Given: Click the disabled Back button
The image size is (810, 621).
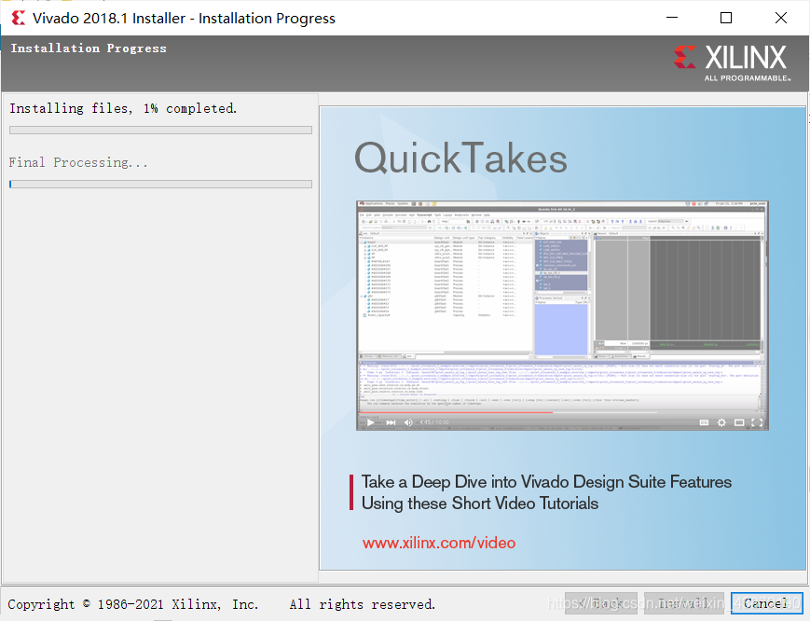Looking at the screenshot, I should [601, 603].
